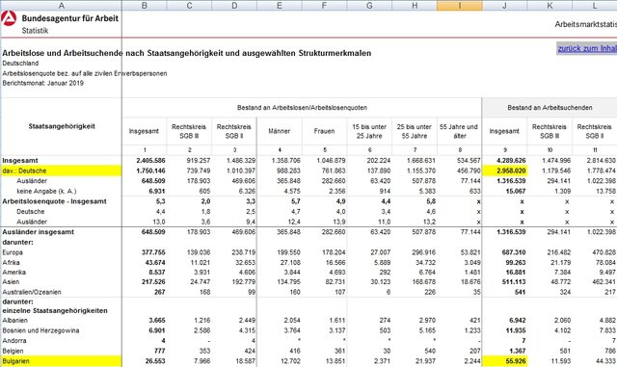Click the Albanien value 3.665
Viewport: 617px width, 367px height.
pyautogui.click(x=157, y=321)
